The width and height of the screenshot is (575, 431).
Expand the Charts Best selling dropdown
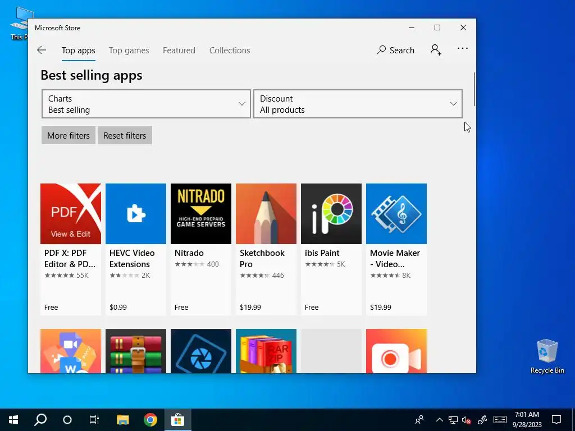click(x=146, y=104)
